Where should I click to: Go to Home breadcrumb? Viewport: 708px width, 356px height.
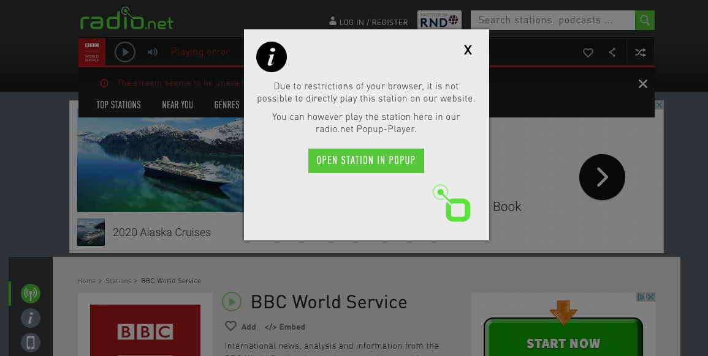(86, 281)
